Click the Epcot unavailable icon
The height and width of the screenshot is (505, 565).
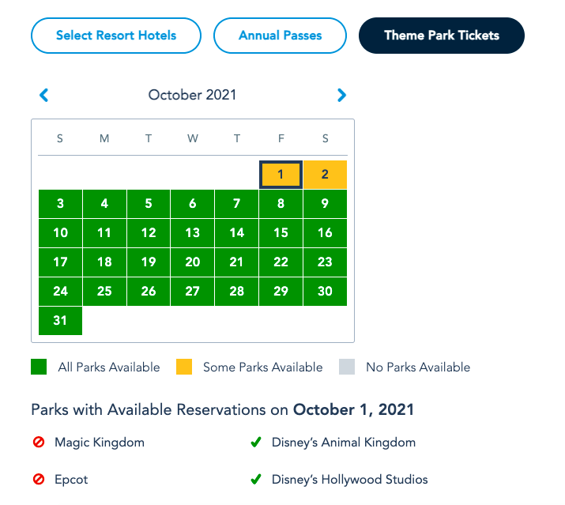coord(39,480)
